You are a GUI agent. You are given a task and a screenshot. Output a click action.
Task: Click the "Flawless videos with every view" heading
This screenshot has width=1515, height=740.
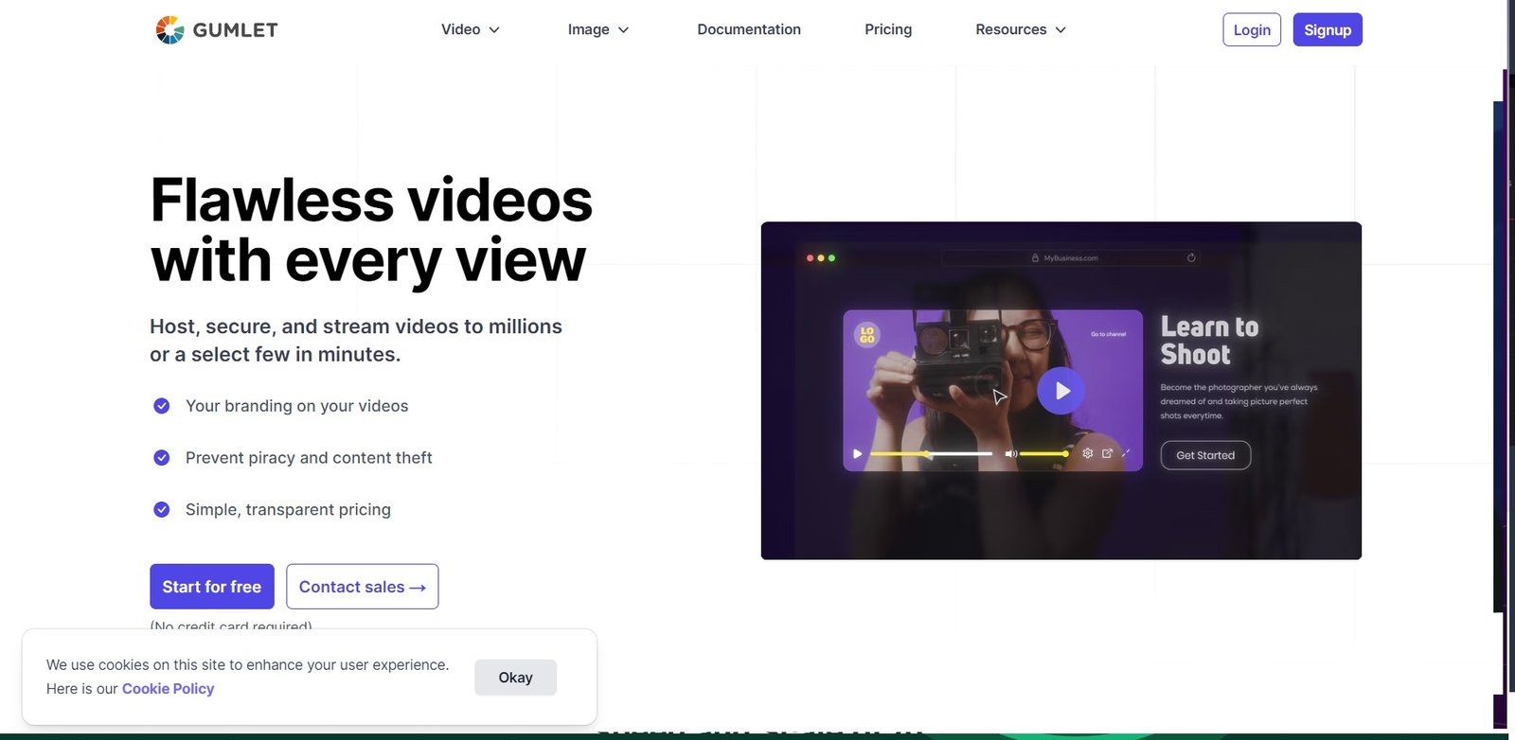[x=371, y=230]
